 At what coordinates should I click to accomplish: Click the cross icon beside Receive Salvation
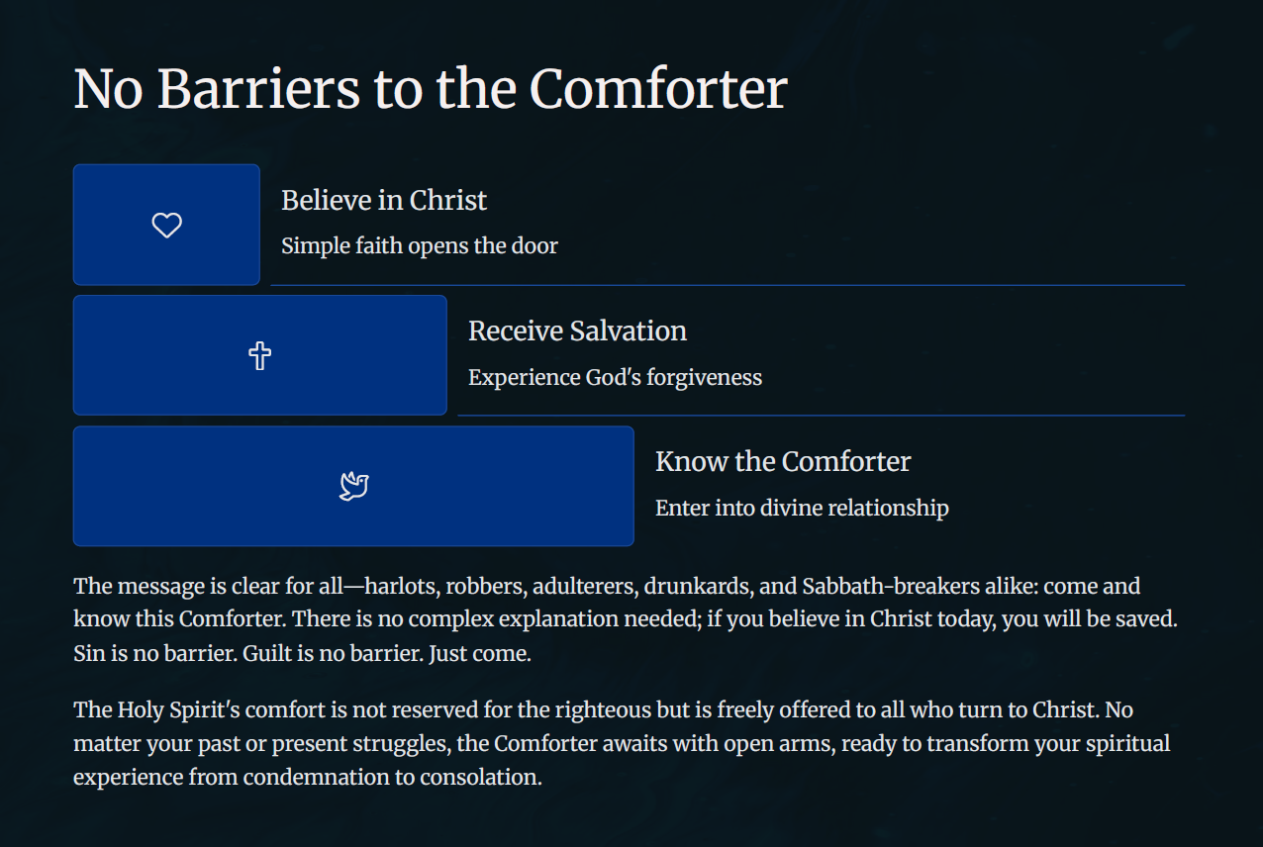coord(259,356)
